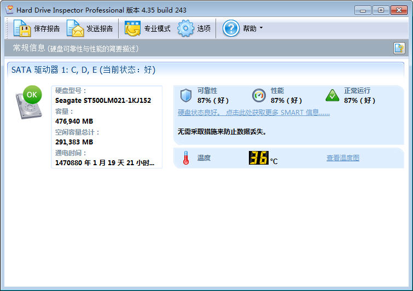Click the 温度 label

[x=204, y=158]
